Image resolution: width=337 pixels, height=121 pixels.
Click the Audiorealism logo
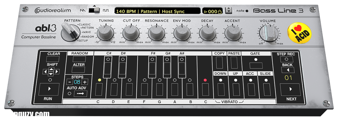52,10
